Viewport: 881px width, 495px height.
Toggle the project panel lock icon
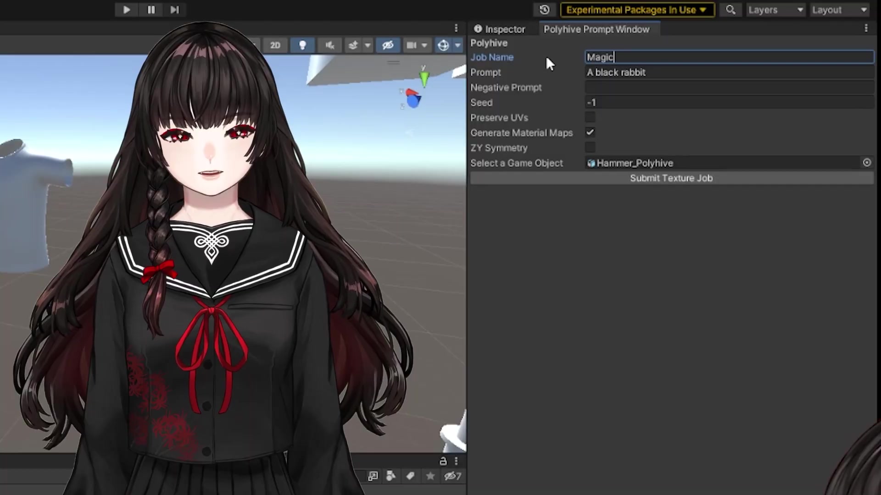pyautogui.click(x=443, y=461)
